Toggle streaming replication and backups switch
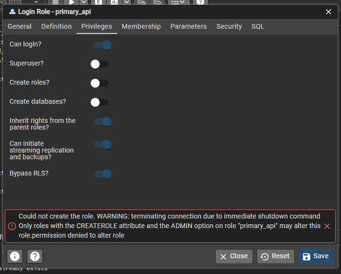The width and height of the screenshot is (341, 274). point(103,144)
